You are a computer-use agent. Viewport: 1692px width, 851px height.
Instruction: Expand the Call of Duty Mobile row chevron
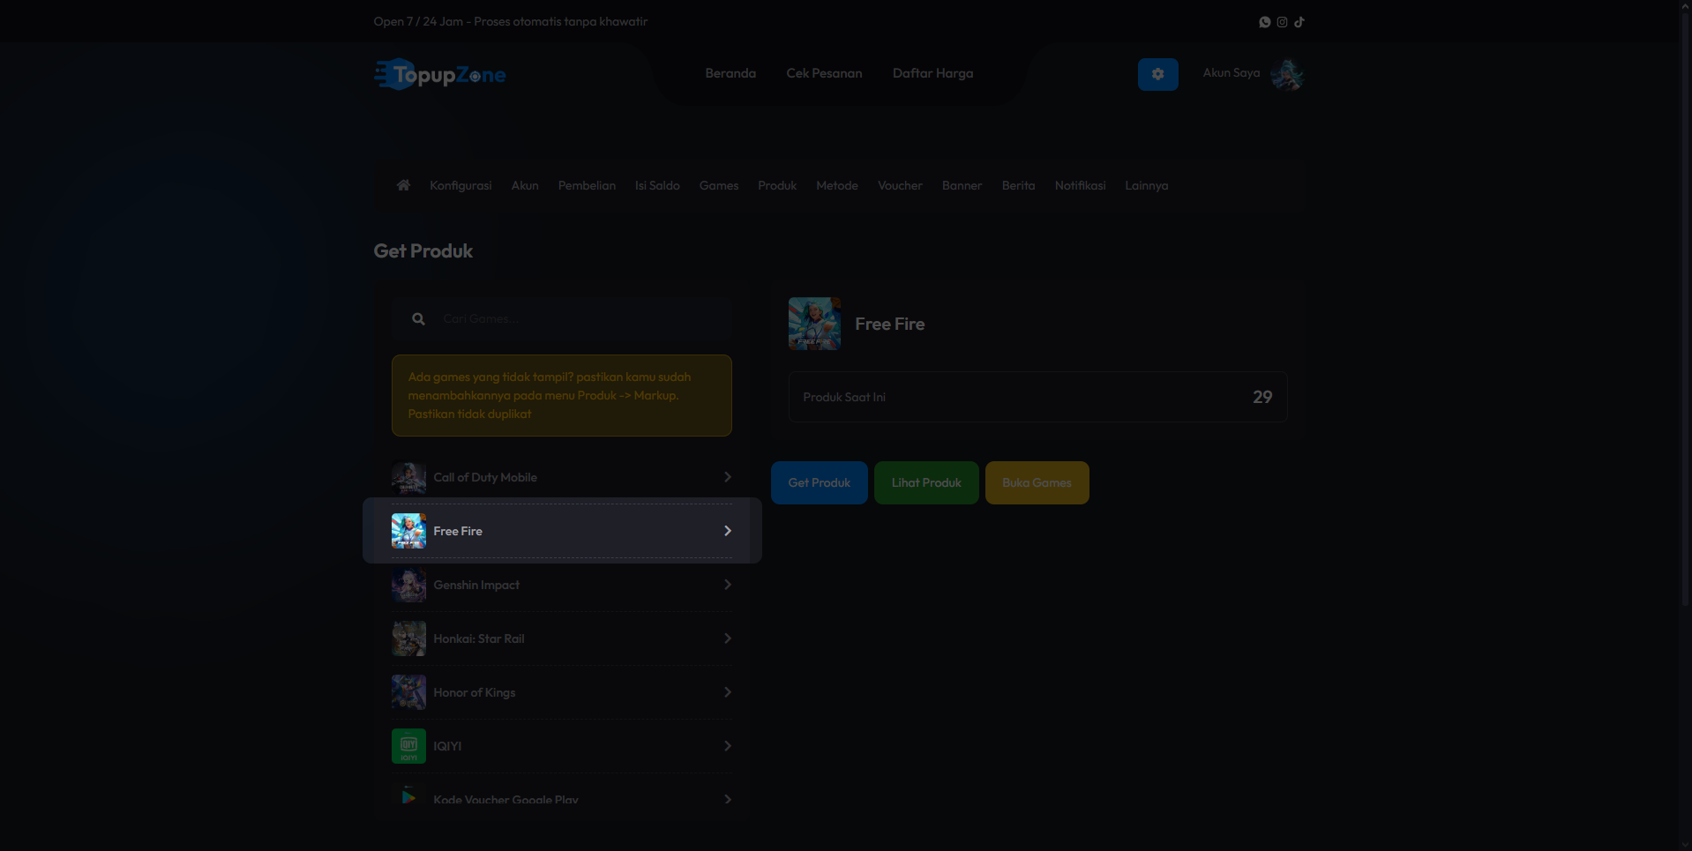(x=728, y=477)
